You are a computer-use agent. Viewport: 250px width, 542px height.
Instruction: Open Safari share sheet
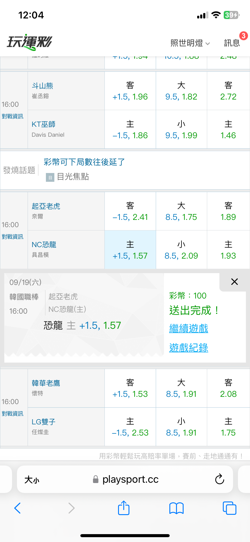pos(123,508)
